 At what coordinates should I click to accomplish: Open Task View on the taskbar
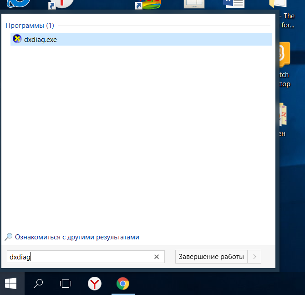[66, 284]
